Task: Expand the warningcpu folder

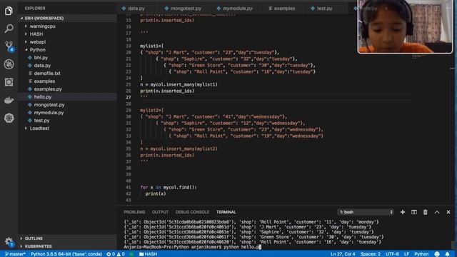Action: pos(42,26)
